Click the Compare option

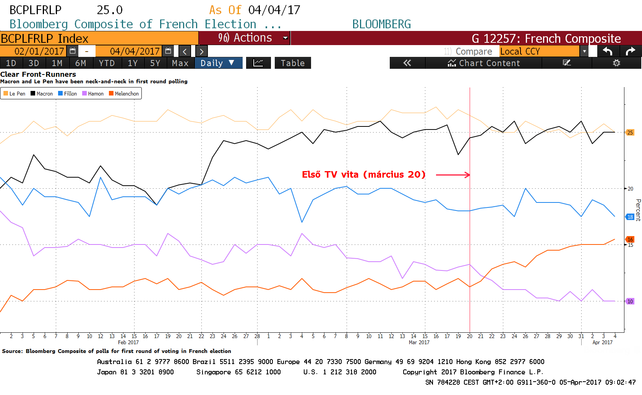coord(468,51)
